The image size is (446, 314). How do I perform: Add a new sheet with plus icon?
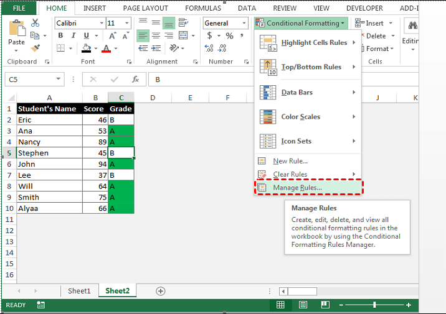point(161,291)
